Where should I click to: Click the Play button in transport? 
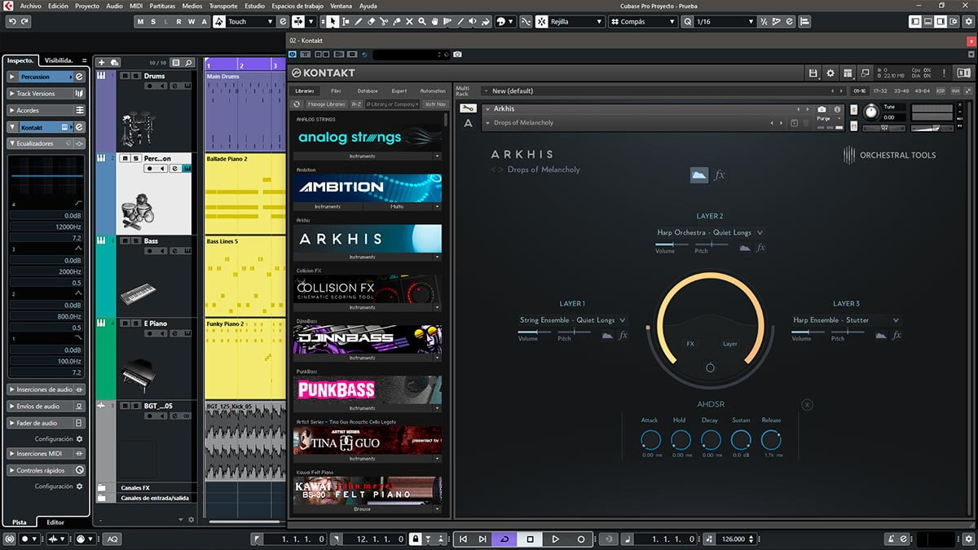point(555,539)
